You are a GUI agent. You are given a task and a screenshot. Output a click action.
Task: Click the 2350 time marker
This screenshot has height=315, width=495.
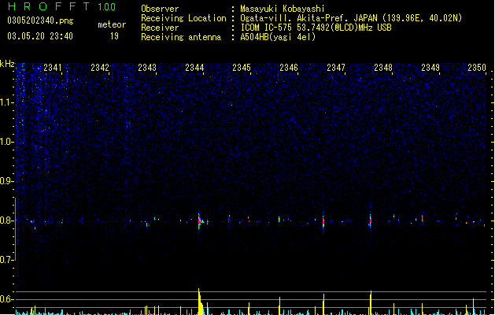coord(477,68)
